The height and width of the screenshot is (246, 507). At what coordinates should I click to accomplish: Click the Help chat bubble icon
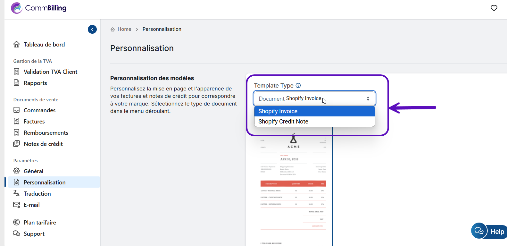(x=479, y=231)
